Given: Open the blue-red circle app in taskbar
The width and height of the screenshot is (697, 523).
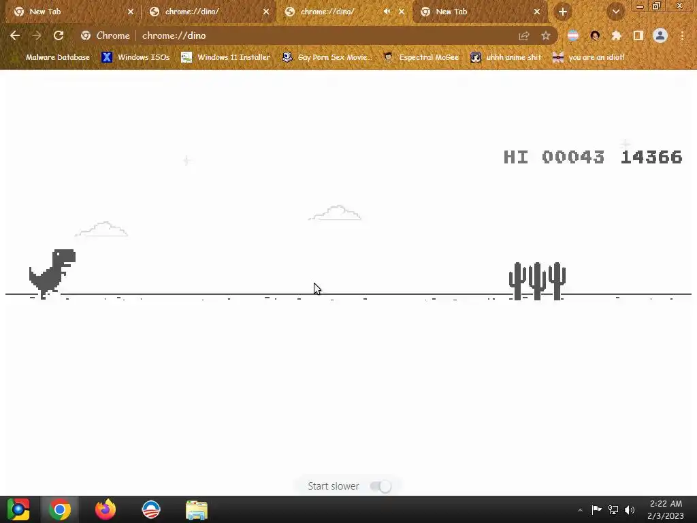Looking at the screenshot, I should tap(150, 509).
